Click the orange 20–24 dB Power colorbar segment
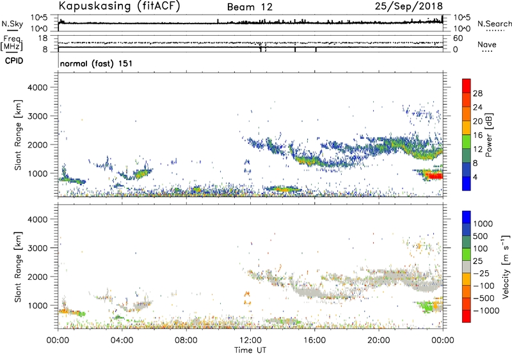The image size is (512, 354). 467,114
